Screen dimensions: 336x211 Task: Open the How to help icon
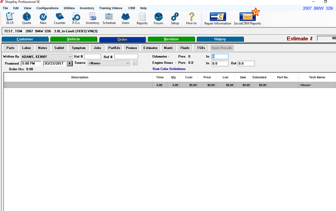[x=191, y=19]
